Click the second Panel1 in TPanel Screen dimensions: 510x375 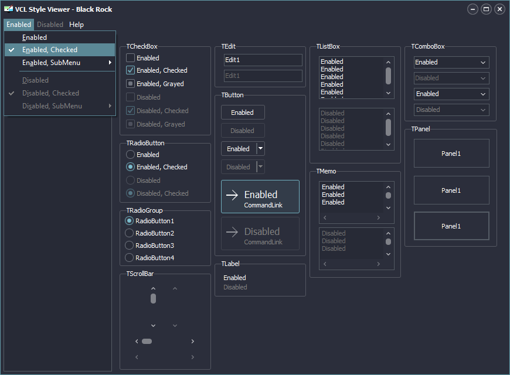pyautogui.click(x=451, y=190)
